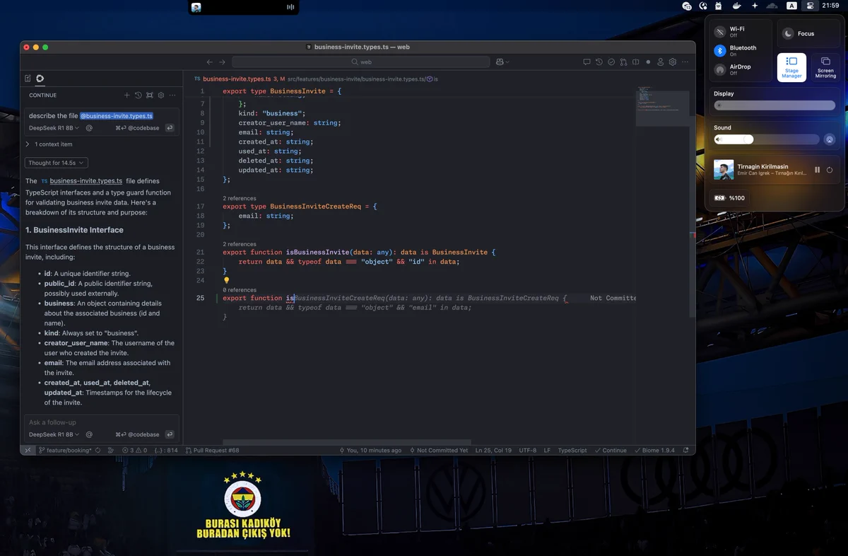Open editor toolbar more actions ellipsis
The width and height of the screenshot is (848, 556).
(685, 62)
